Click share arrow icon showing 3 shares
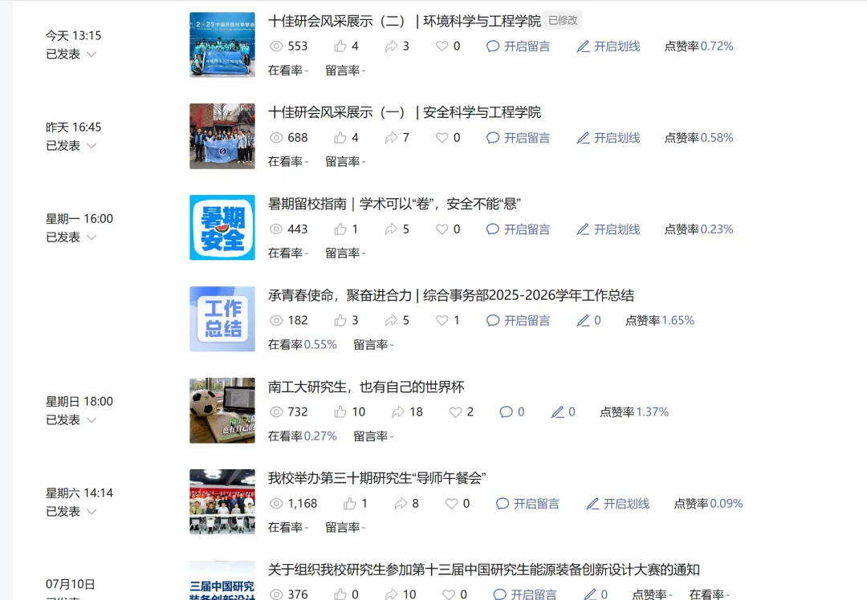Viewport: 867px width, 600px height. coord(391,46)
